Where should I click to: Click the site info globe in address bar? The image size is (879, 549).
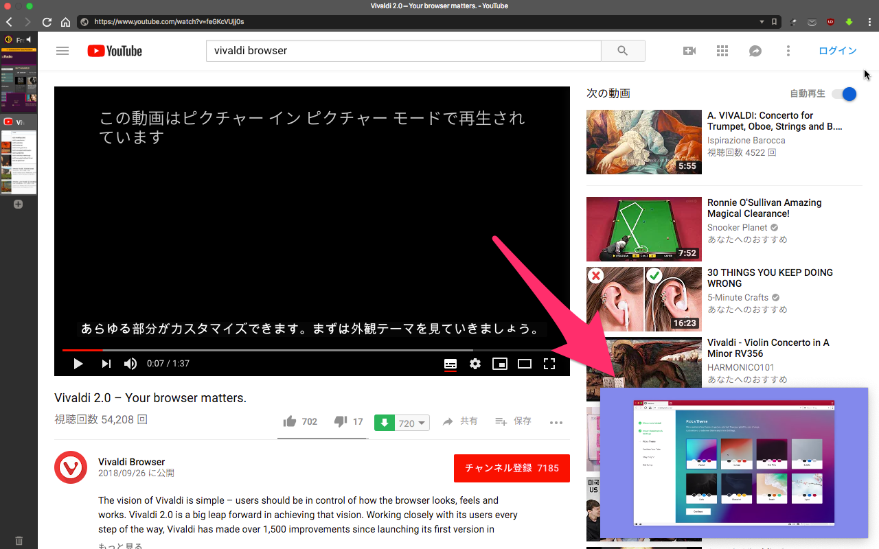(84, 22)
